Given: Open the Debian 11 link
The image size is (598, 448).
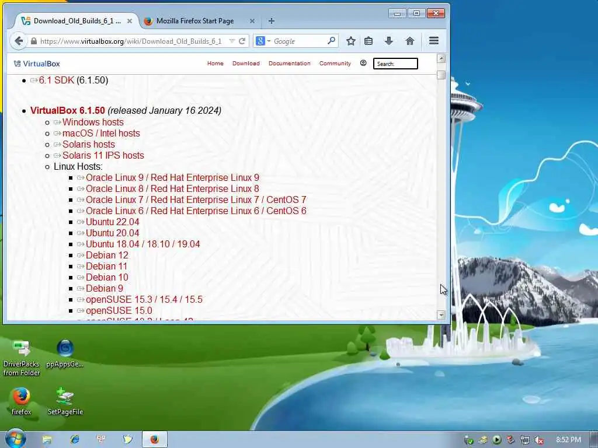Looking at the screenshot, I should click(106, 266).
